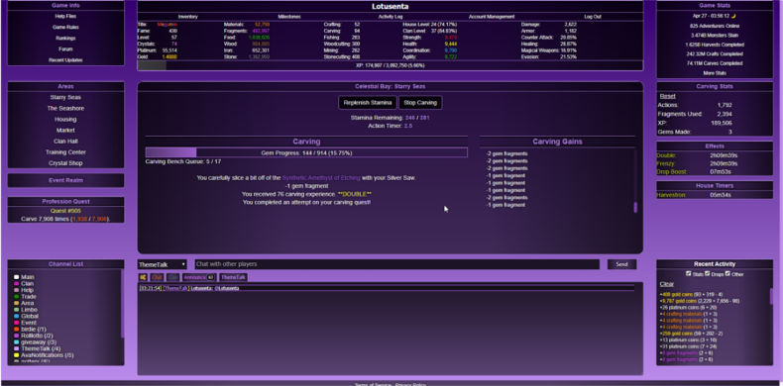Viewport: 783px width, 386px height.
Task: Click the moon icon next to game time
Action: (x=733, y=16)
